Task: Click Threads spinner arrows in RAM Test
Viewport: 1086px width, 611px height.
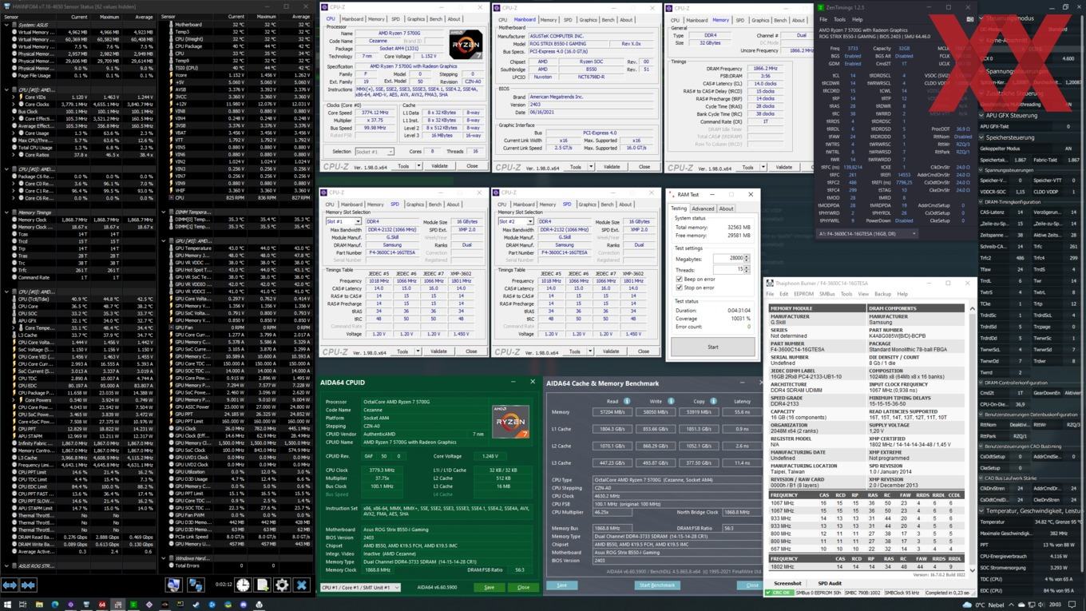Action: tap(748, 270)
